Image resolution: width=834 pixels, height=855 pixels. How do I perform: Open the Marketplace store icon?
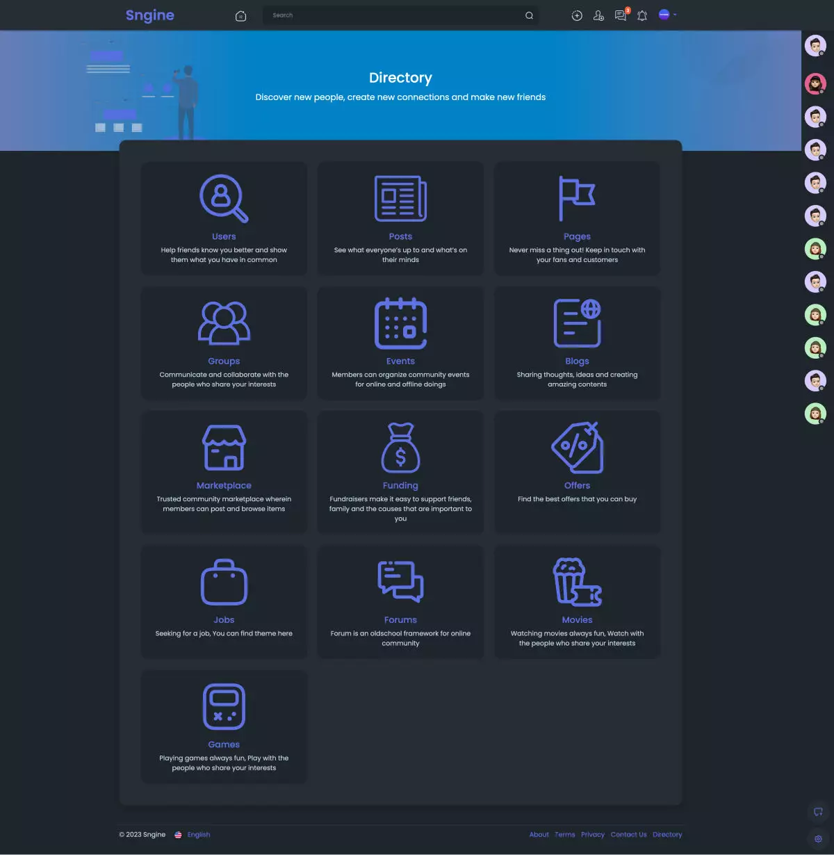224,447
